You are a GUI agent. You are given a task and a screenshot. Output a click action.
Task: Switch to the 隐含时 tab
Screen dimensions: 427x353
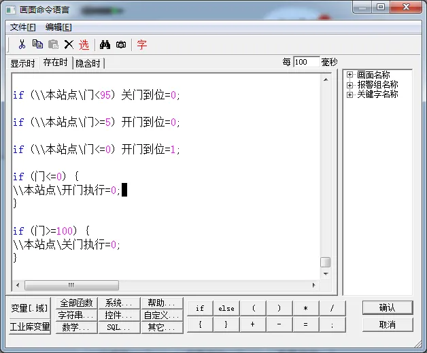coord(88,63)
